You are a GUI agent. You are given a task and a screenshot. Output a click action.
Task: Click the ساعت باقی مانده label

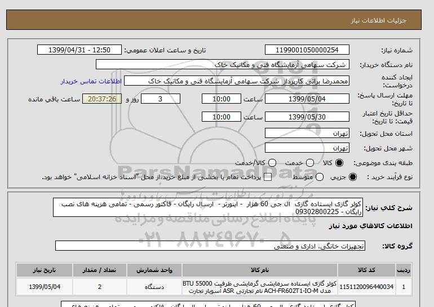click(x=54, y=99)
